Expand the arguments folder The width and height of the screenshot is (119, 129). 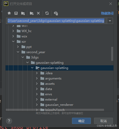[x=37, y=78]
